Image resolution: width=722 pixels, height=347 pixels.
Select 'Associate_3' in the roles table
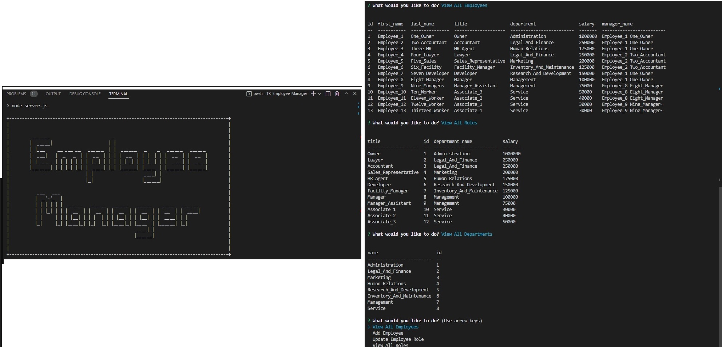pos(381,222)
